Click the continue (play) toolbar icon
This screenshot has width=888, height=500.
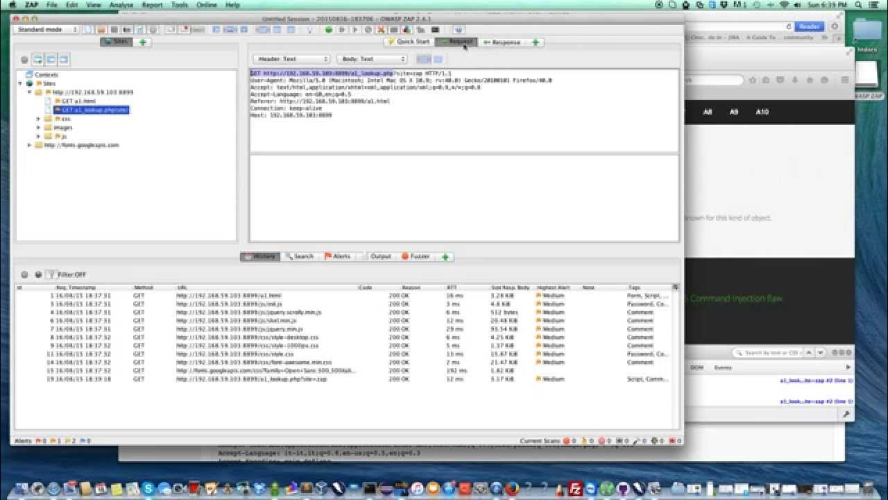point(355,29)
